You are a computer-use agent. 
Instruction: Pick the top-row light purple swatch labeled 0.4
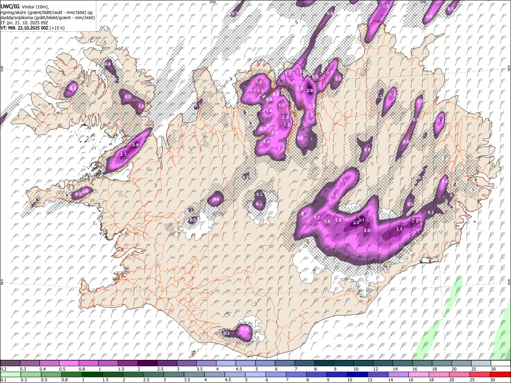(x=49, y=363)
